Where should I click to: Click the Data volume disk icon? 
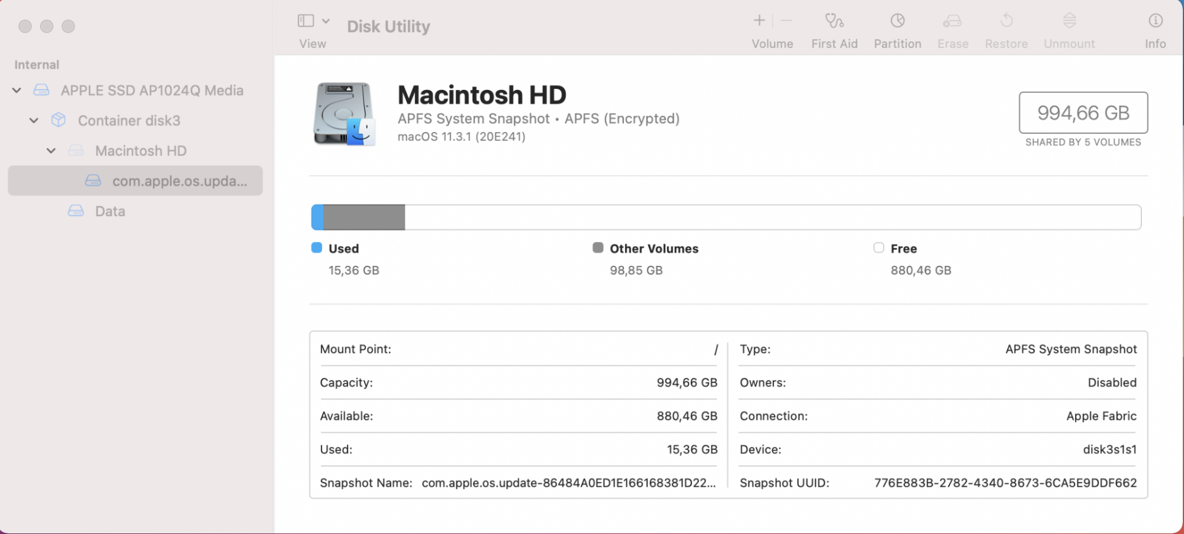point(76,211)
